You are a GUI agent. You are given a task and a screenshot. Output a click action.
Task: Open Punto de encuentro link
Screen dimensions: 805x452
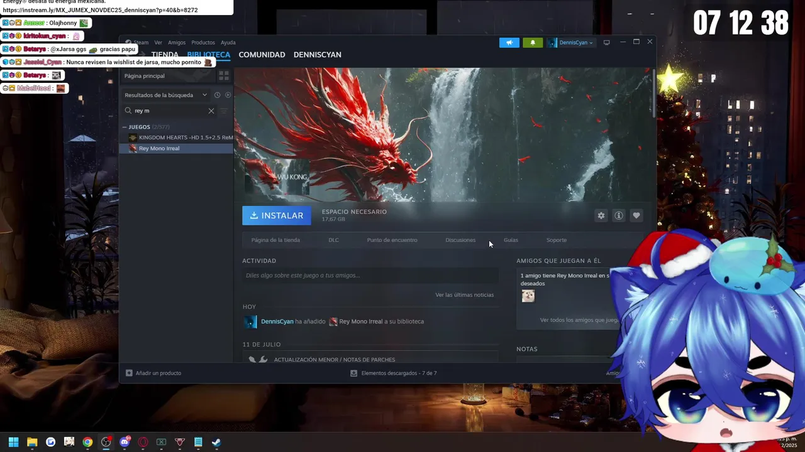392,240
